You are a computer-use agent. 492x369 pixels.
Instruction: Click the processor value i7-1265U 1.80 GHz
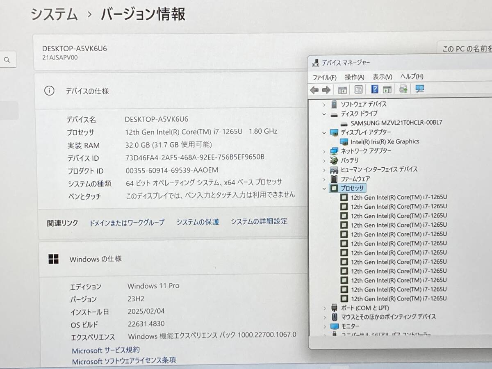[x=201, y=132]
